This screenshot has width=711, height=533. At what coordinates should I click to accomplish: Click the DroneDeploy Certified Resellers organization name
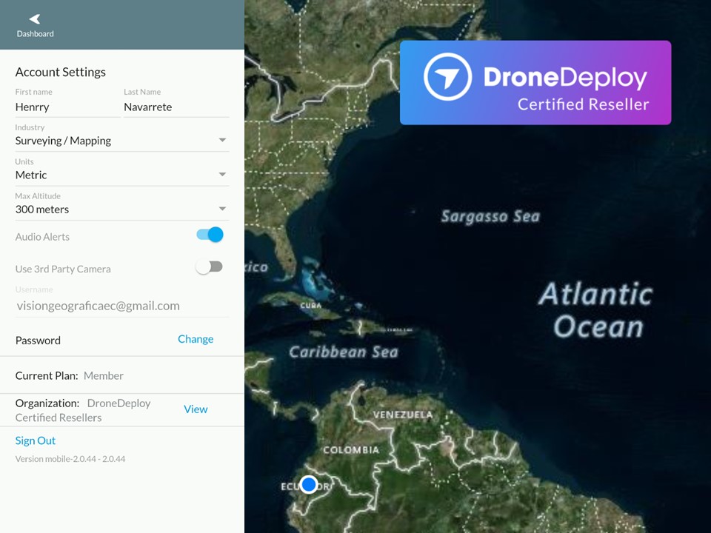pos(83,411)
